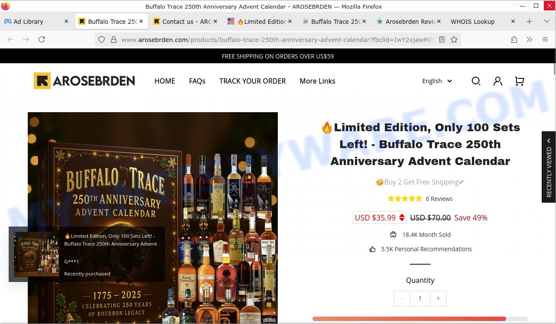
Task: Close the WHOIS Lookup tab
Action: 513,21
